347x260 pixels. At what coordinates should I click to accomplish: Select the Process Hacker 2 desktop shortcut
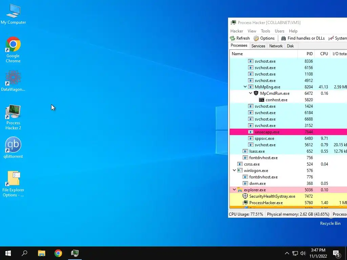tap(13, 117)
